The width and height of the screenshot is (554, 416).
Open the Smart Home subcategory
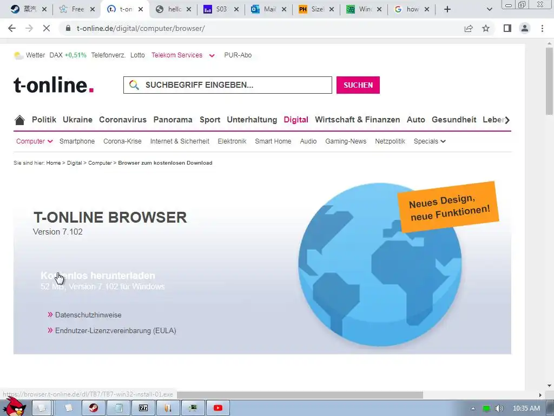[273, 141]
